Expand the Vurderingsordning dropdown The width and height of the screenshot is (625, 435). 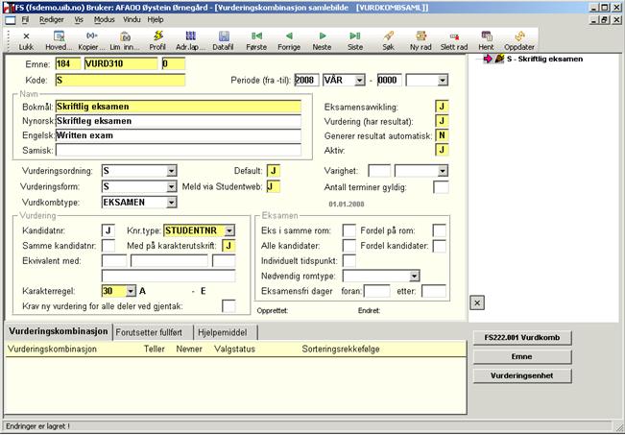point(171,170)
